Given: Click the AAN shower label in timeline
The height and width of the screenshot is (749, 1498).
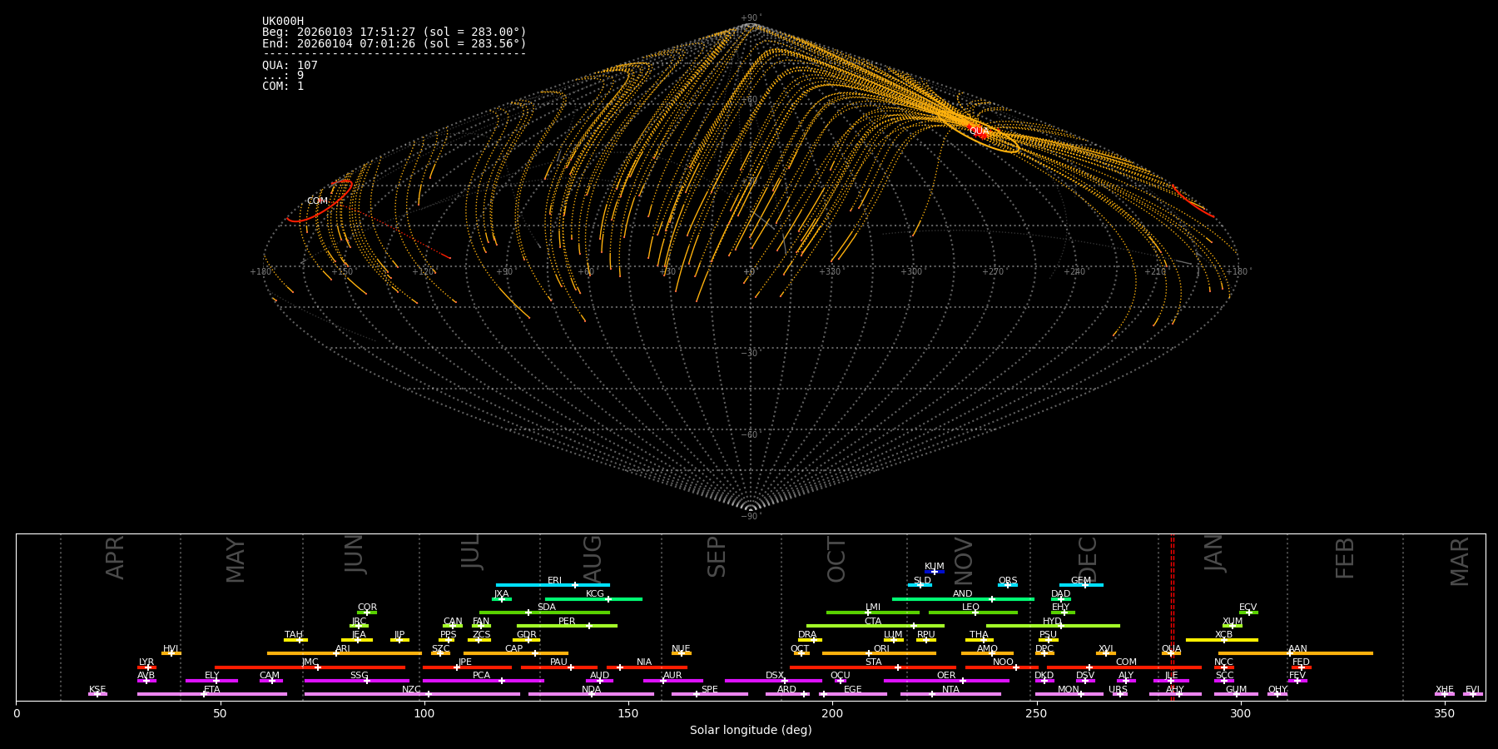Looking at the screenshot, I should coord(1297,648).
